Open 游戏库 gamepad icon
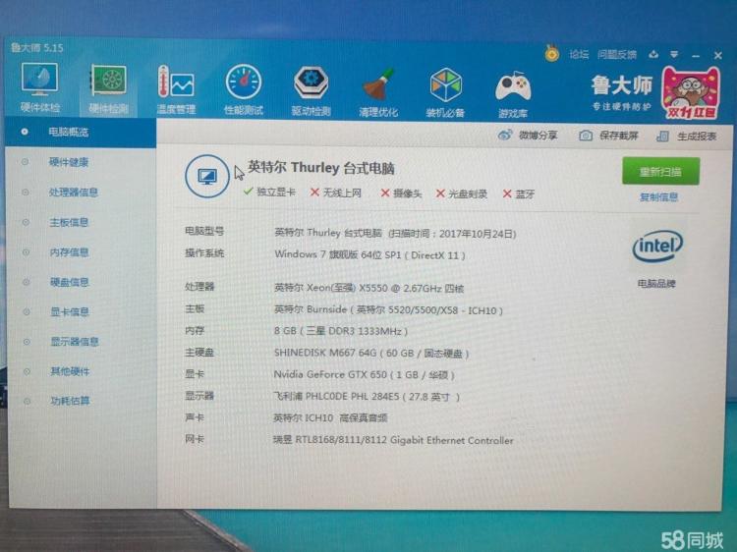 click(513, 93)
